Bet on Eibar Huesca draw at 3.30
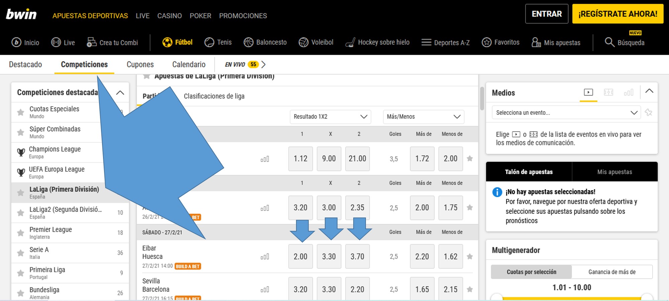The width and height of the screenshot is (669, 301). (329, 257)
